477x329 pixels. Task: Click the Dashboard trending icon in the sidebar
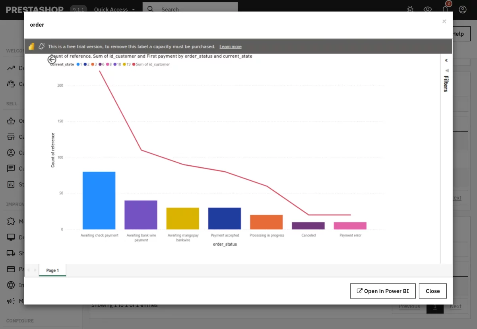[11, 68]
